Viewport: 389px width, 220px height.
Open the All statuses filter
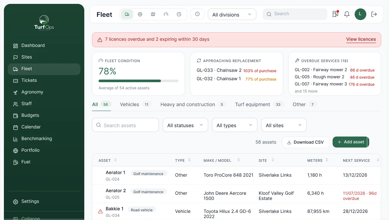click(185, 125)
